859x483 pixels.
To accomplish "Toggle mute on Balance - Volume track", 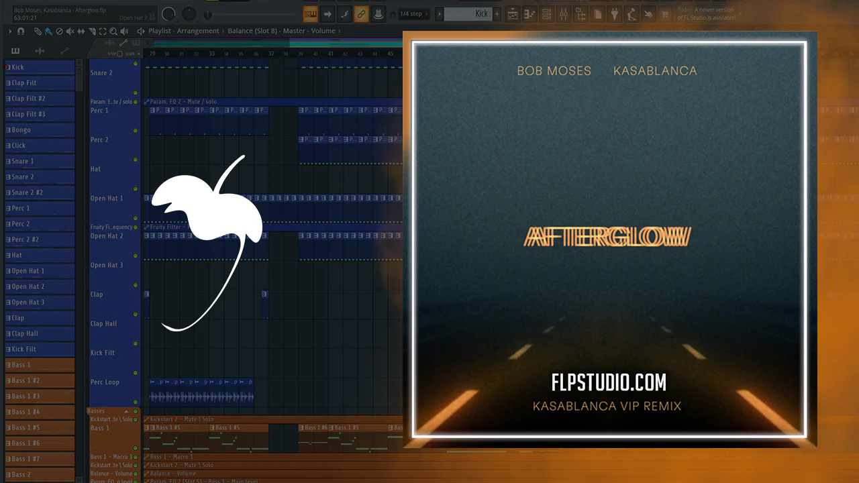I will pos(136,474).
